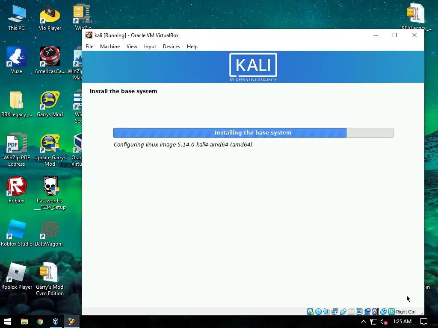Click the shared folders indicator icon
This screenshot has width=438, height=328.
click(351, 311)
